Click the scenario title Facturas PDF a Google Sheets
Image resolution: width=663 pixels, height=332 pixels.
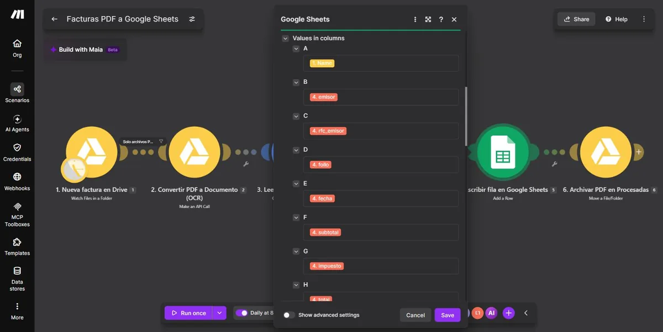click(123, 19)
